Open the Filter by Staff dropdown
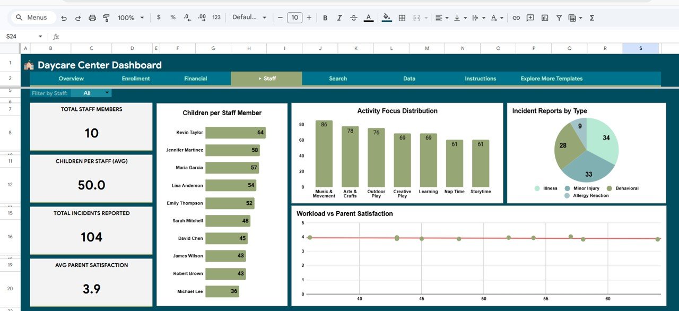The image size is (679, 311). coord(91,93)
